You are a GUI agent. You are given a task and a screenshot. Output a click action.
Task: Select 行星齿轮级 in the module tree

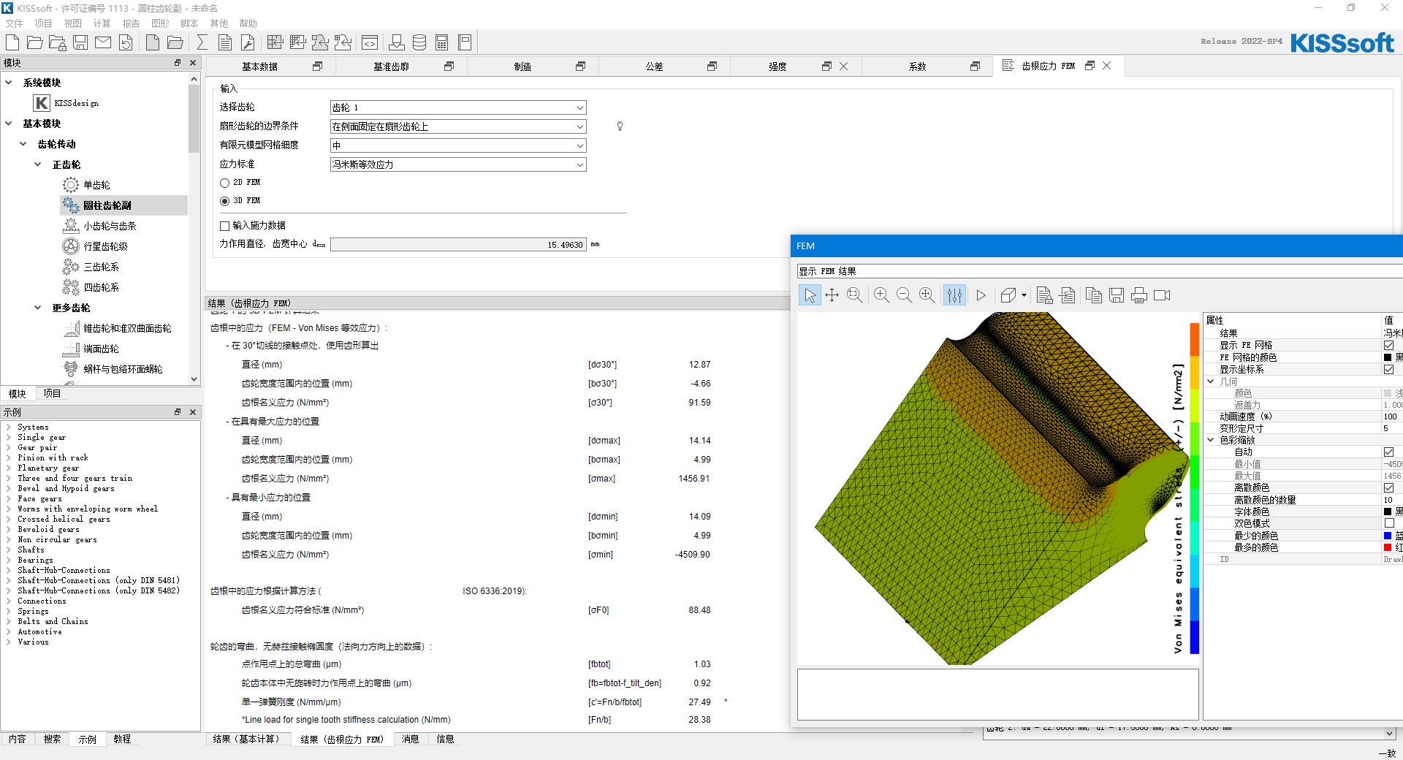(x=105, y=246)
